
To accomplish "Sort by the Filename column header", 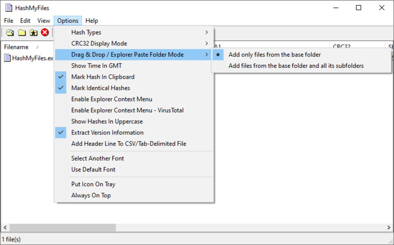I will (16, 47).
